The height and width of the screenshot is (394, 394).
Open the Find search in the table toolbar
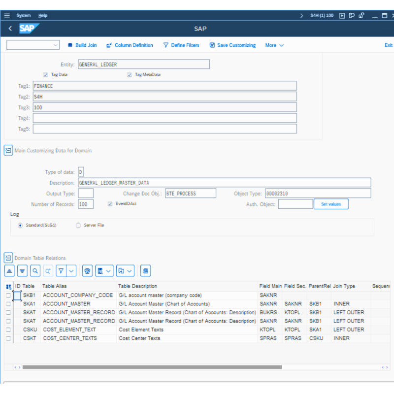click(36, 270)
